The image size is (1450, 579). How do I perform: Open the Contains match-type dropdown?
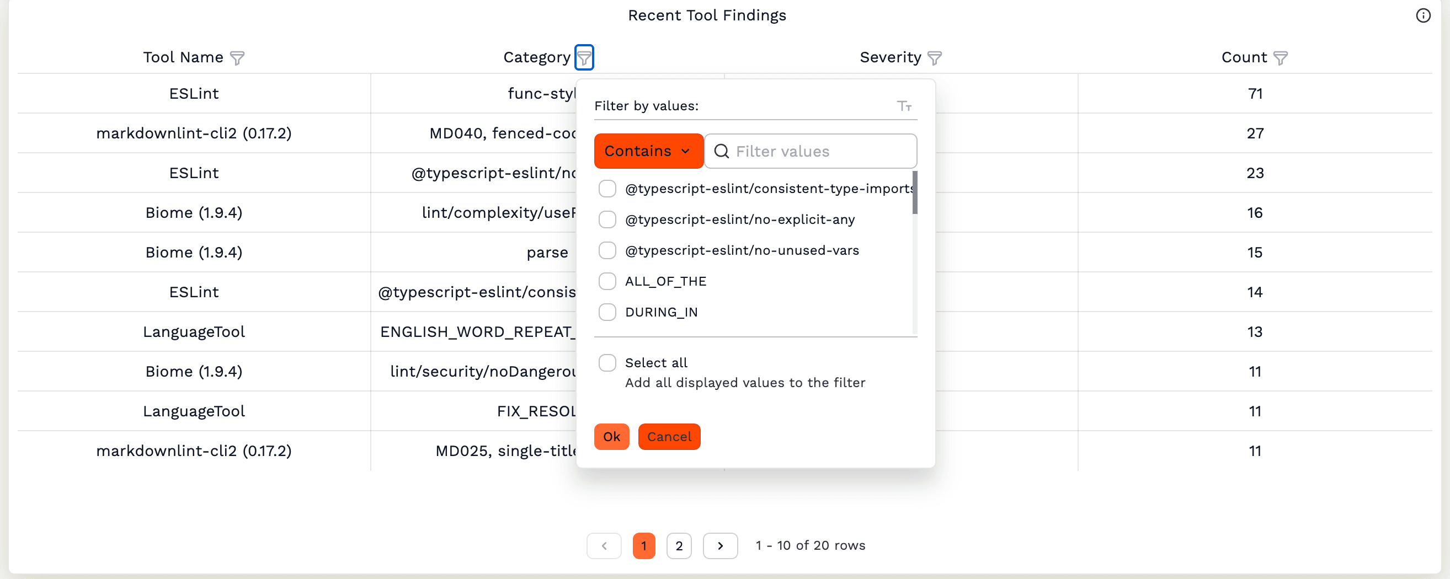coord(648,151)
